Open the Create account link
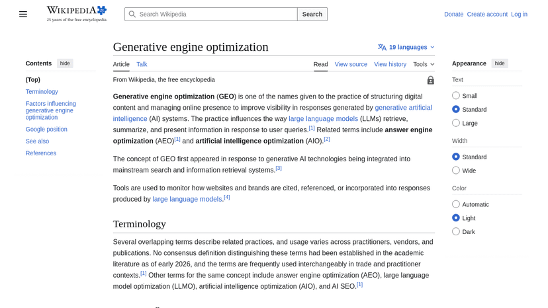This screenshot has height=308, width=548. (487, 15)
